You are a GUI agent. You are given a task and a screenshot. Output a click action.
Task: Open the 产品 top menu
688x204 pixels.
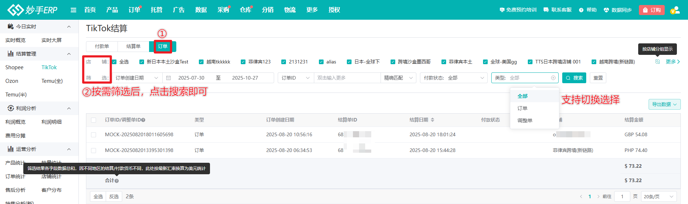pyautogui.click(x=112, y=10)
